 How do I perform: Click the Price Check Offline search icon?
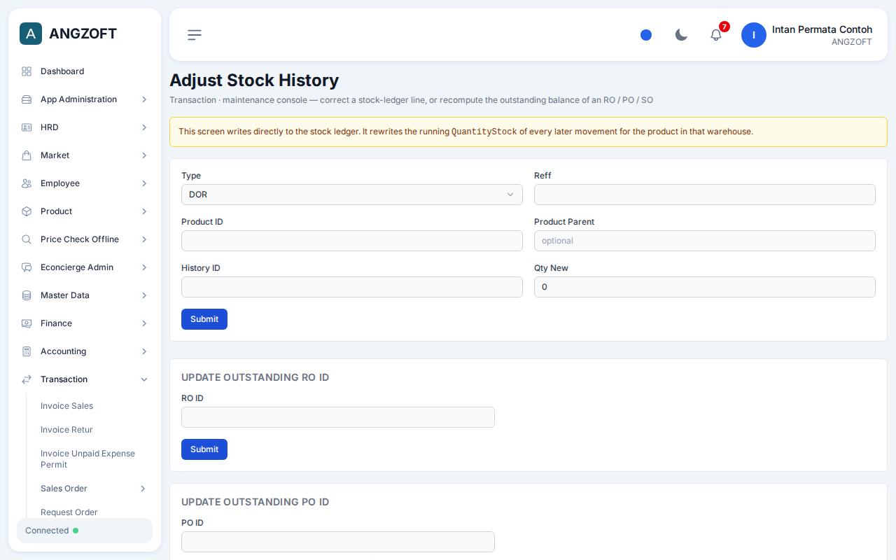tap(27, 239)
